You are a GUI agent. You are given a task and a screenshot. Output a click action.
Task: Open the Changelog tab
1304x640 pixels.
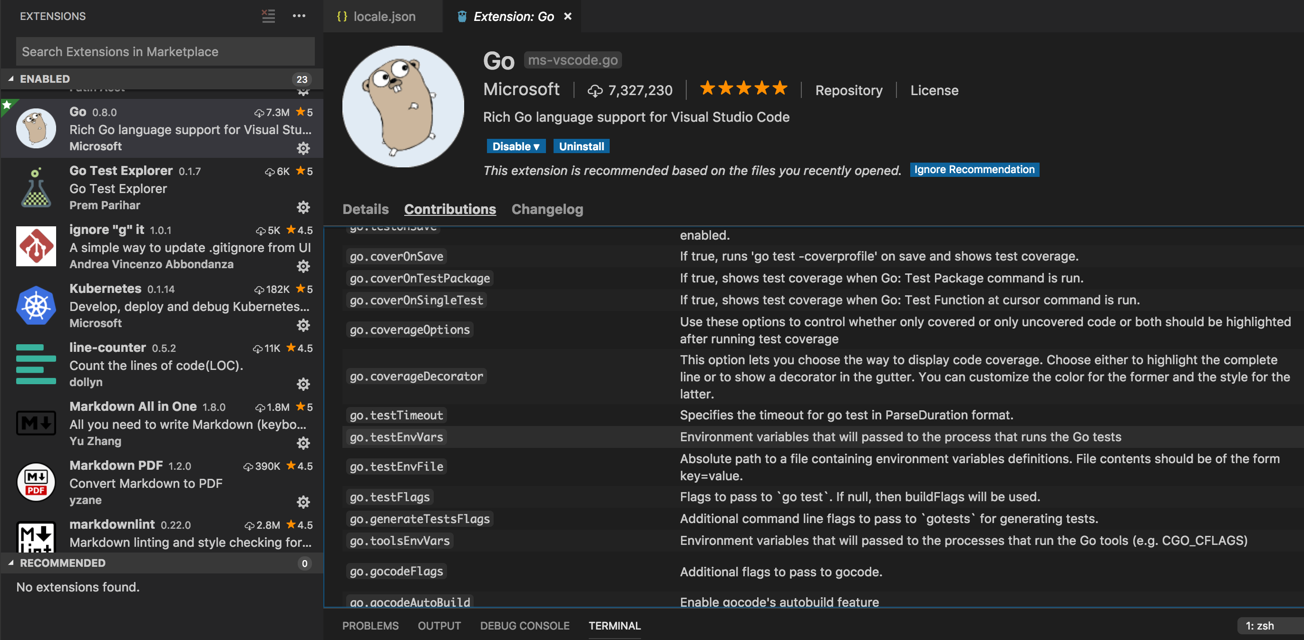pos(547,209)
